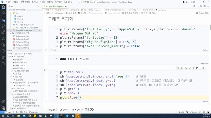Select the Python 3.11.4 kernel picker
This screenshot has width=211, height=118.
tap(203, 13)
